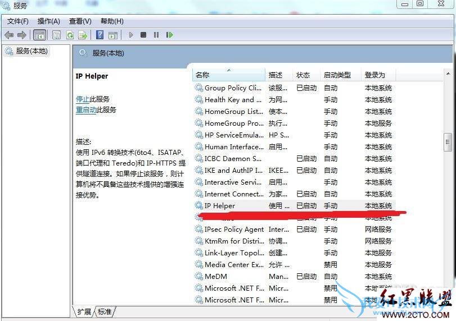Switch to the 标准 tab
Image resolution: width=456 pixels, height=321 pixels.
[105, 311]
